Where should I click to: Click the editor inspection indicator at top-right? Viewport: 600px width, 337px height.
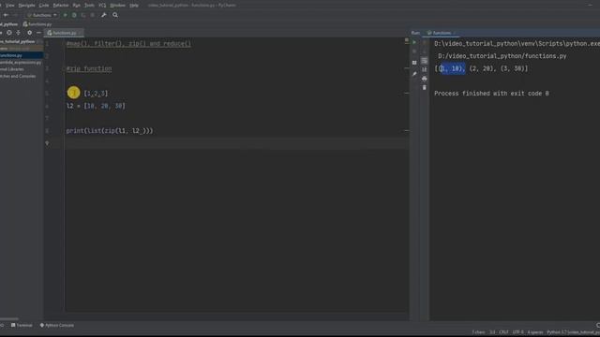click(406, 39)
